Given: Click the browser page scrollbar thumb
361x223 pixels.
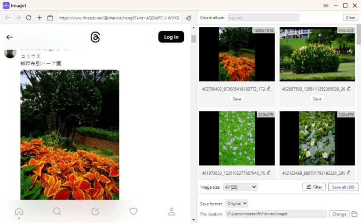Looking at the screenshot, I should (193, 39).
